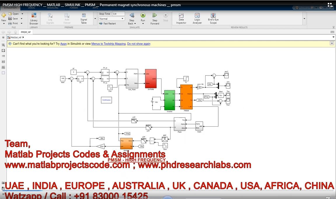The image size is (336, 199).
Task: Click the Step Forward button
Action: (155, 18)
